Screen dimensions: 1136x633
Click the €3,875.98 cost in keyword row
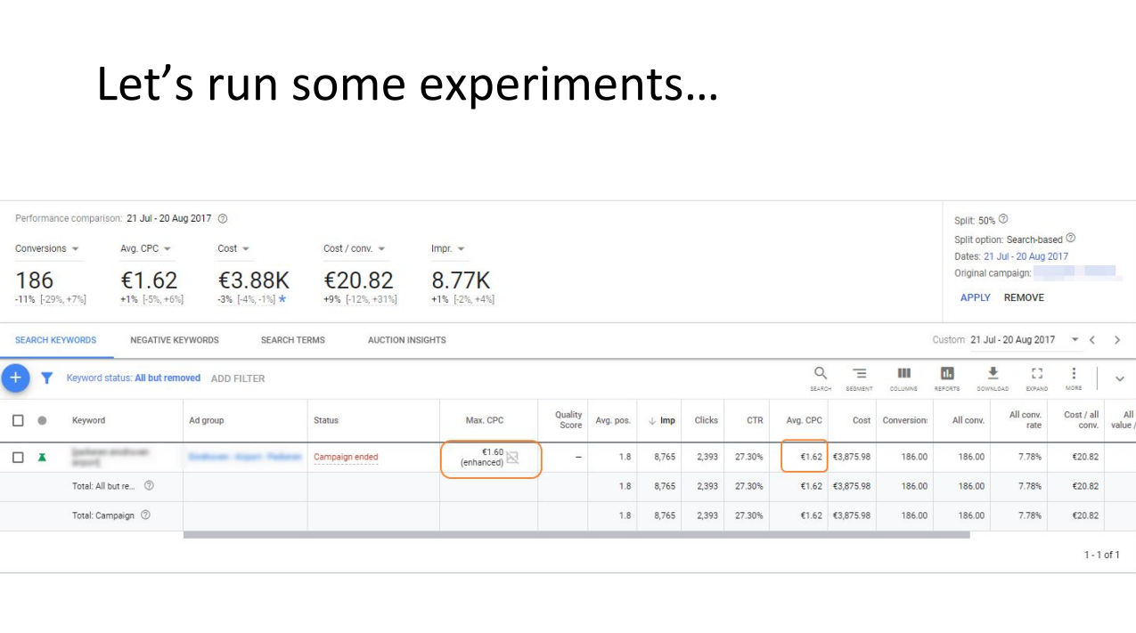click(x=852, y=457)
